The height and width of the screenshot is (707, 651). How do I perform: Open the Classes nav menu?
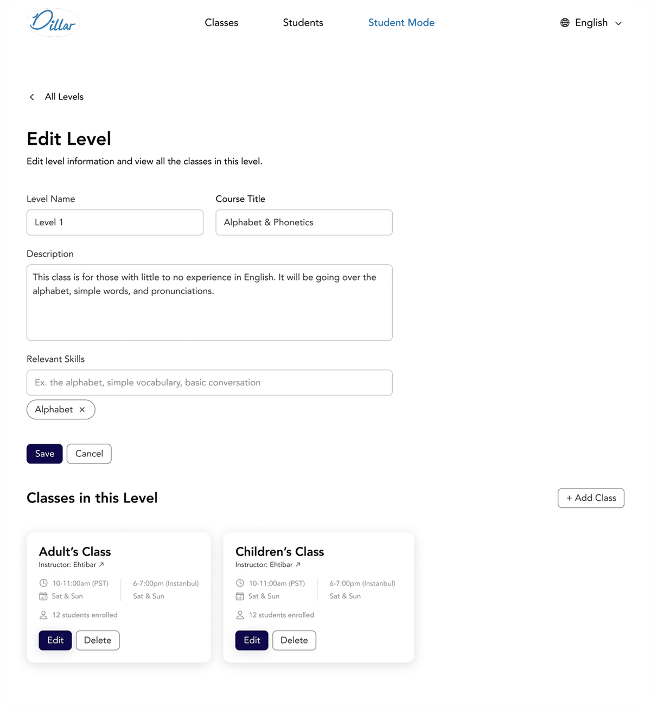(x=221, y=23)
